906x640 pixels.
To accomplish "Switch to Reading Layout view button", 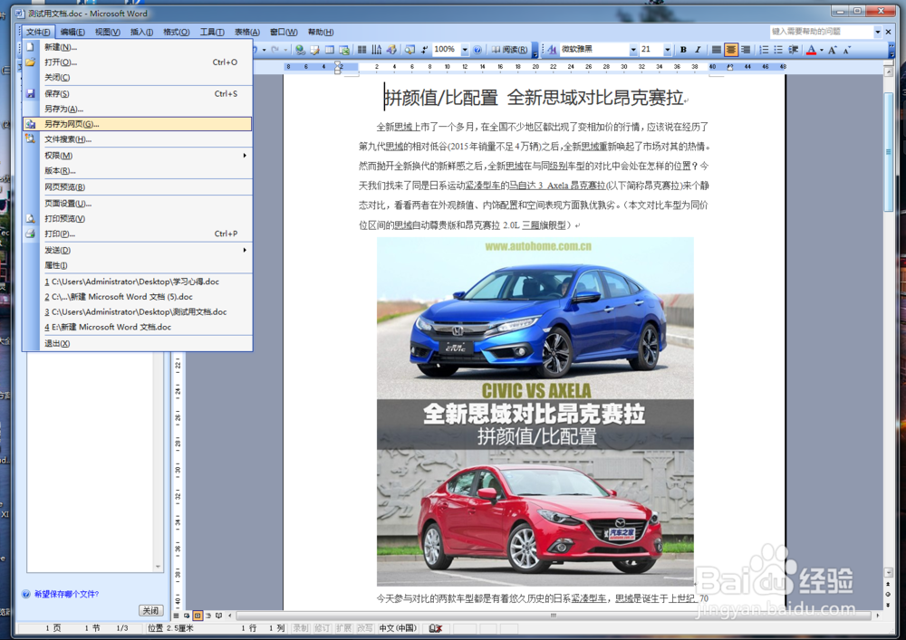I will (218, 616).
